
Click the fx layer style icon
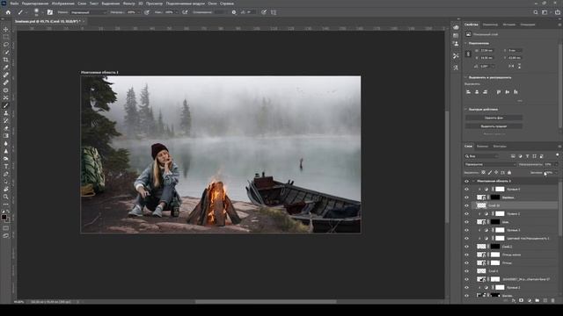point(514,300)
